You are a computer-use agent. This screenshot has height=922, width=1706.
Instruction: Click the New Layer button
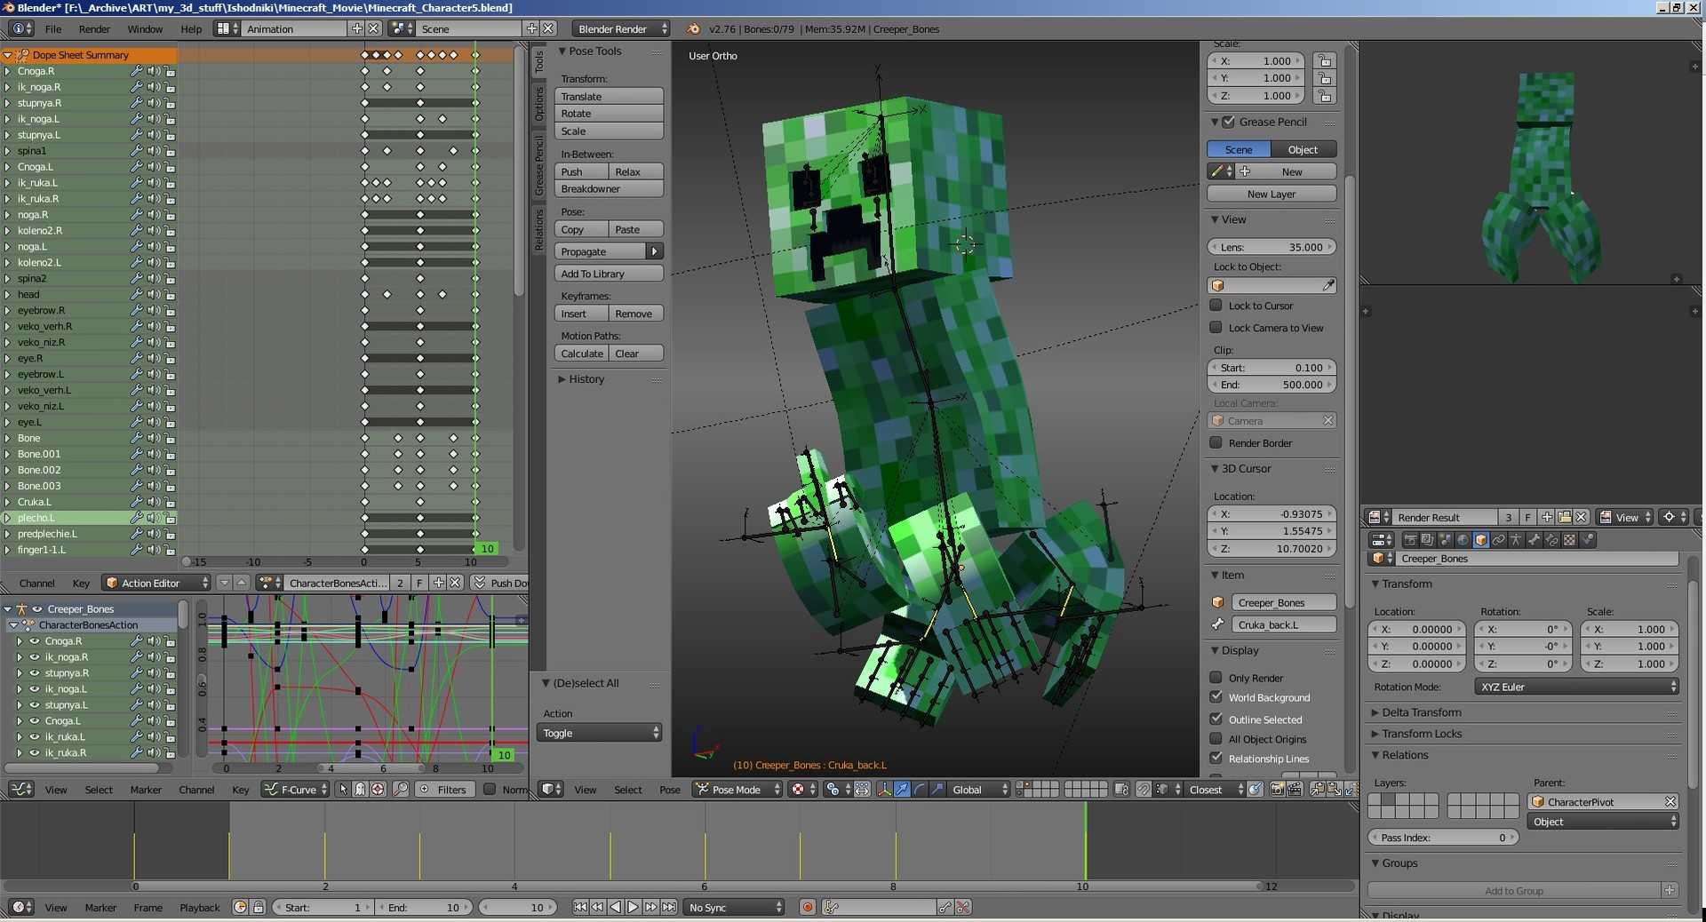tap(1272, 194)
